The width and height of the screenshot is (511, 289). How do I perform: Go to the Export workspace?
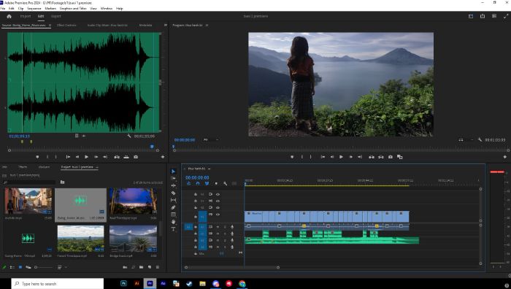point(56,16)
